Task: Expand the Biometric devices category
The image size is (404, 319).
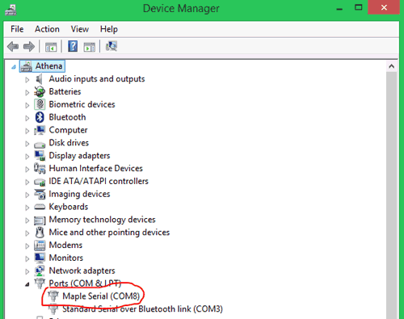Action: (27, 105)
